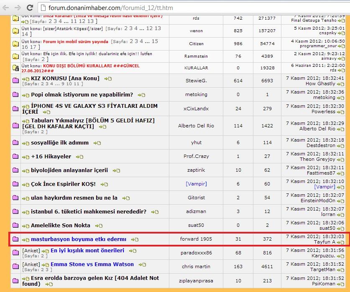Go to page 15 of Forum için mobil sürüm topic
The width and height of the screenshot is (350, 292).
tap(155, 41)
